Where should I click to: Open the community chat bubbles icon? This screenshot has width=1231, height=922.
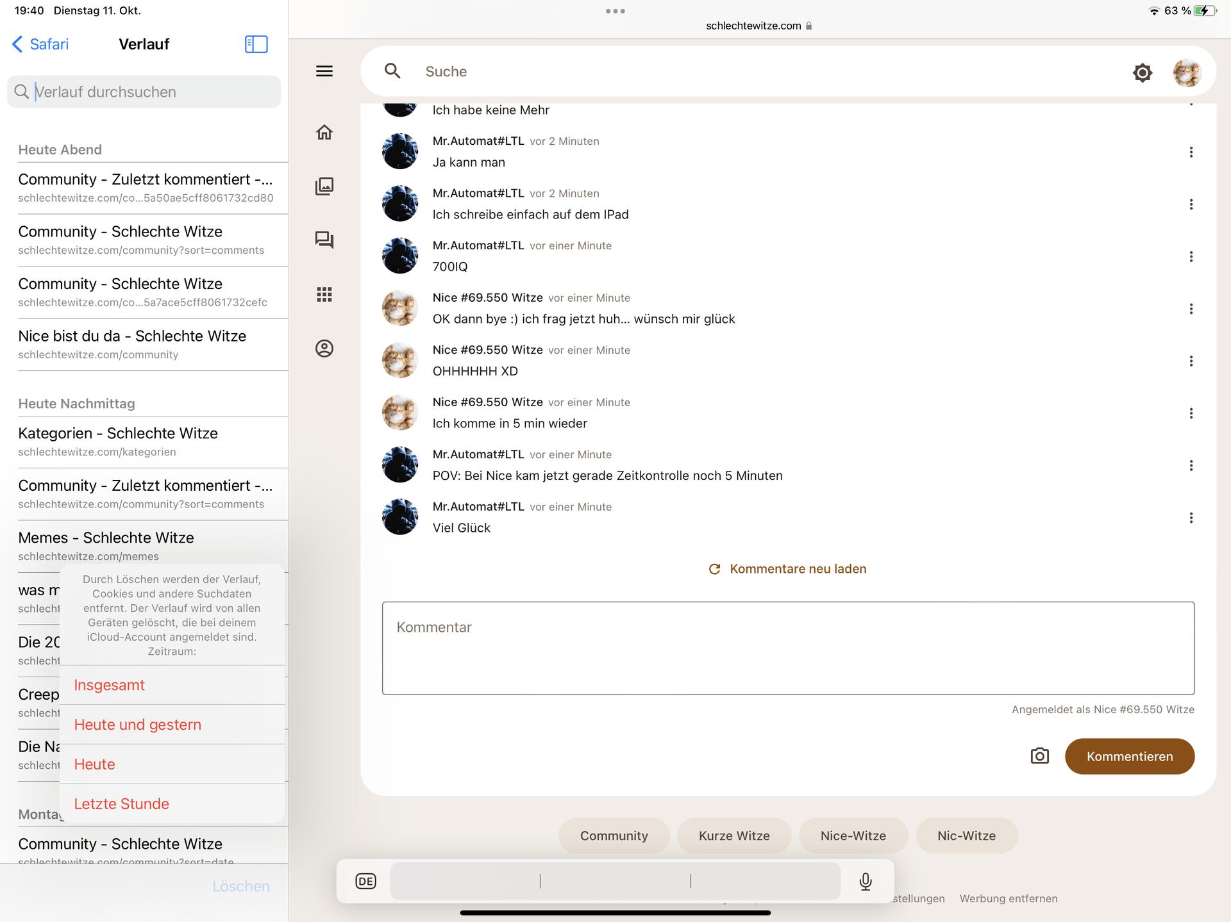pos(324,240)
